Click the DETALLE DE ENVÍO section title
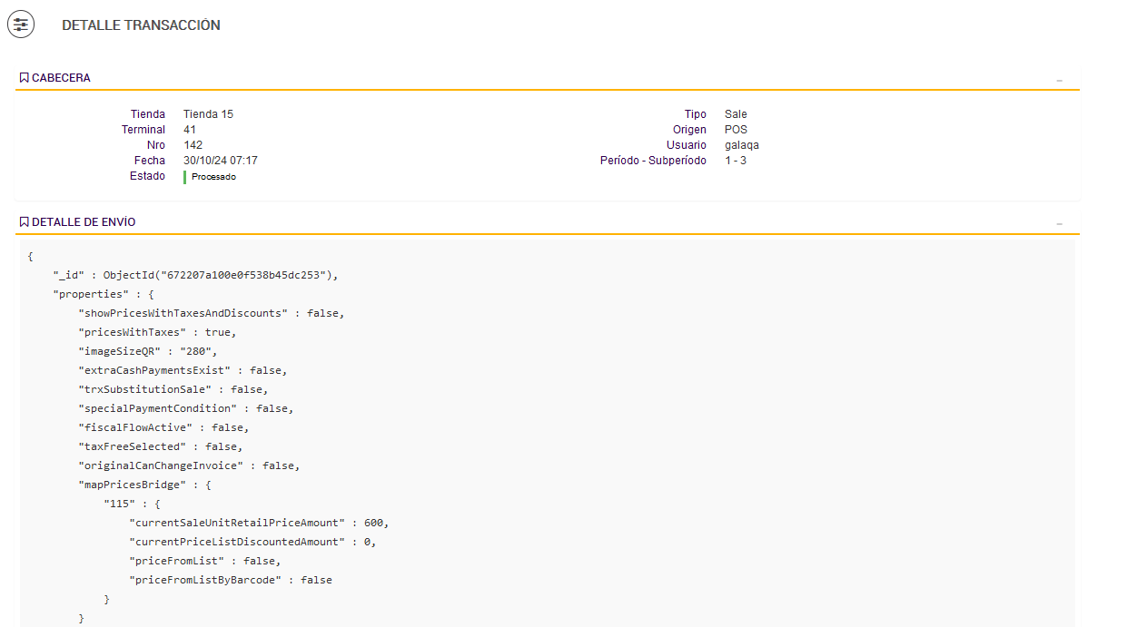The height and width of the screenshot is (627, 1137). [84, 222]
